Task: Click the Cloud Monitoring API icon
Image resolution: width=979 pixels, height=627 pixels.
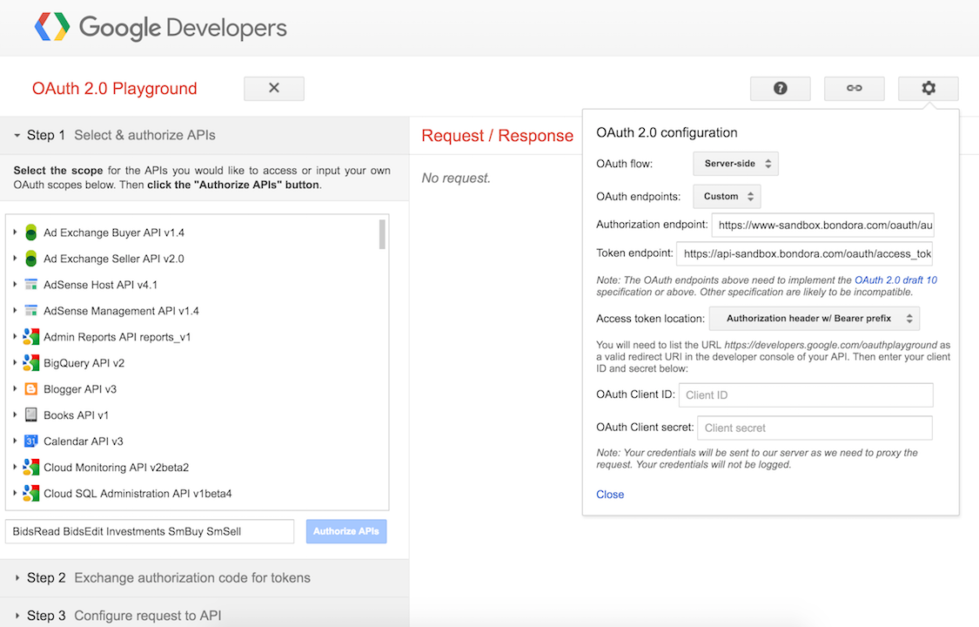Action: tap(30, 467)
